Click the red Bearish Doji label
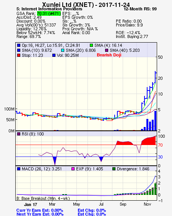Viewport: 172px width, 216px height. (x=109, y=55)
